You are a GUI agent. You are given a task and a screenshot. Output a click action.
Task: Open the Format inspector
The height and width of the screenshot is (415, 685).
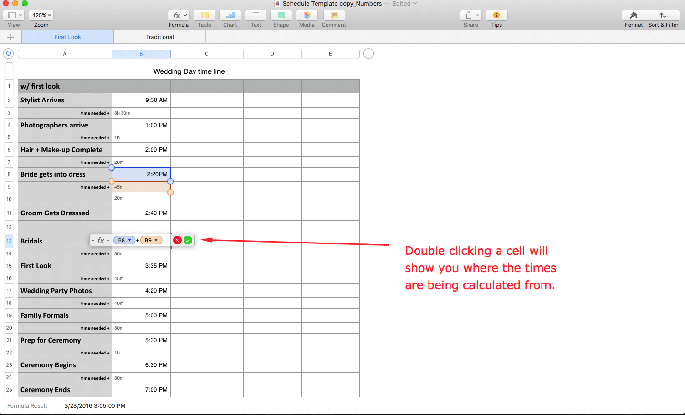634,15
